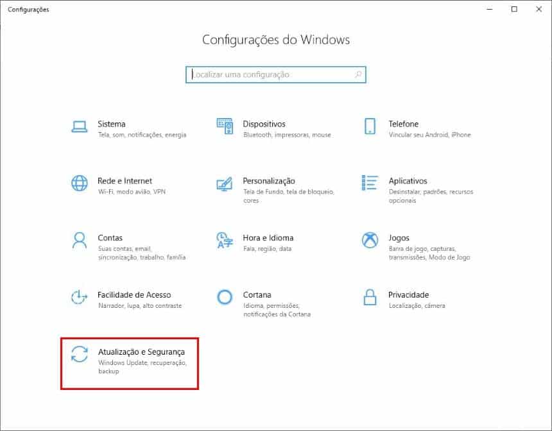552x431 pixels.
Task: Click the Hora e Idioma clock icon
Action: coord(225,241)
